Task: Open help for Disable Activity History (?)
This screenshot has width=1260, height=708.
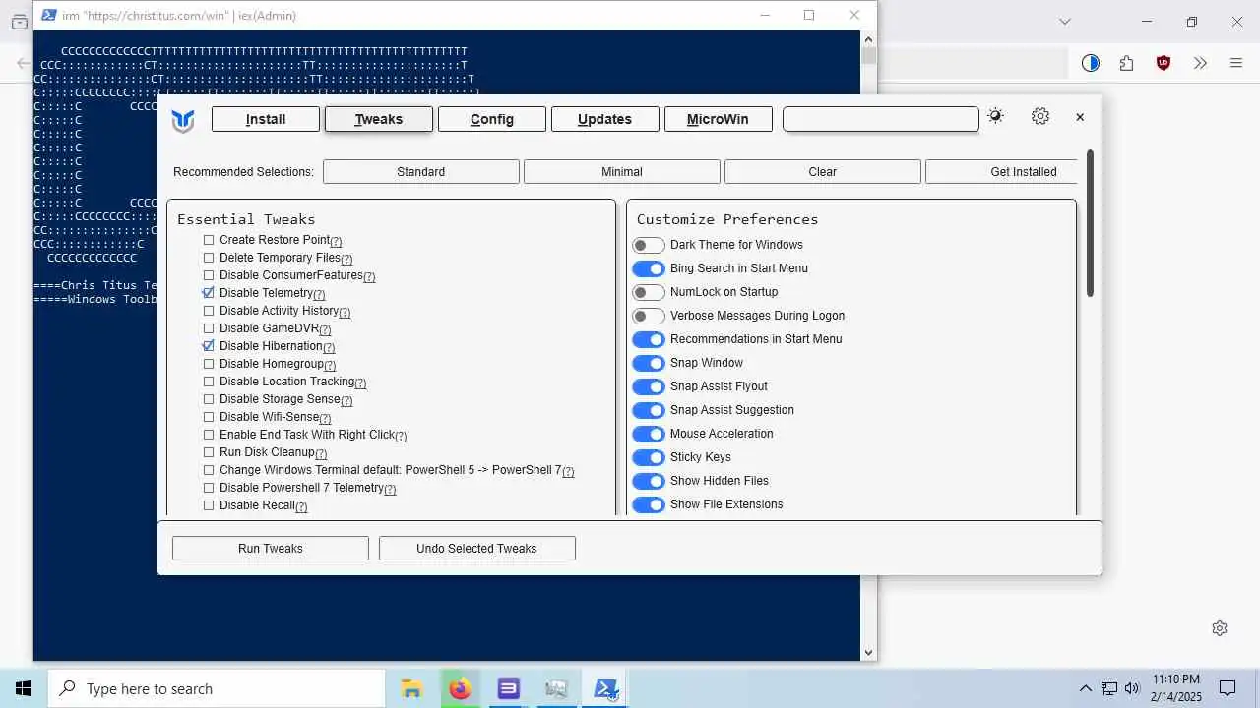Action: click(x=345, y=313)
